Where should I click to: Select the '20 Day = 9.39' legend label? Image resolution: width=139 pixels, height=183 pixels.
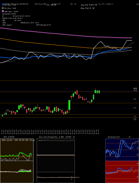point(10,5)
